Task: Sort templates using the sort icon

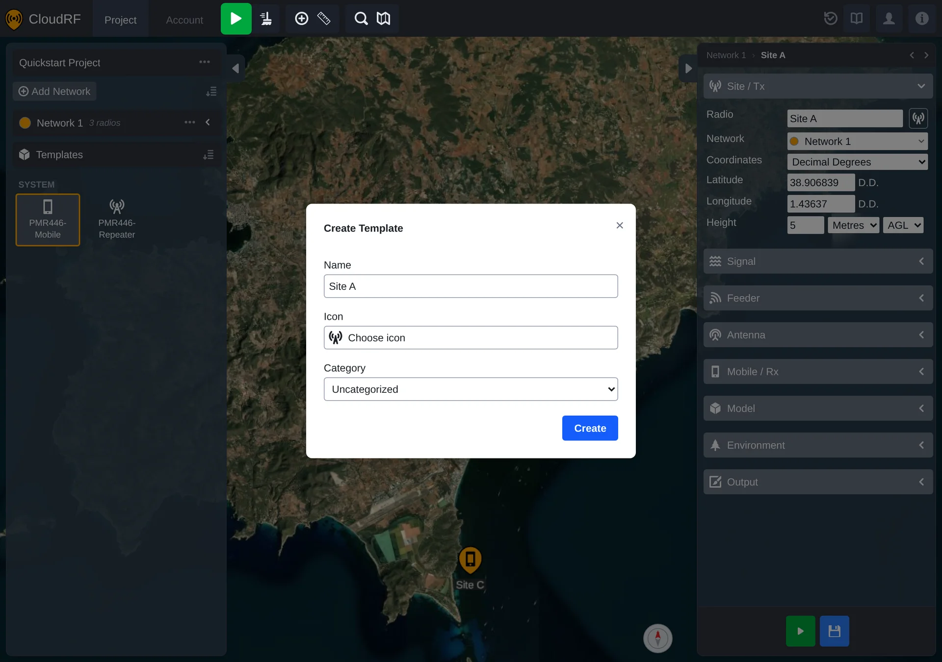Action: pos(209,155)
